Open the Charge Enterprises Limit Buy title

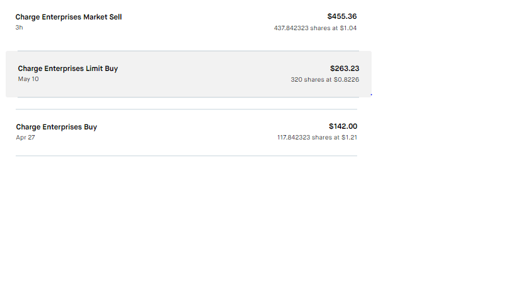[x=68, y=68]
